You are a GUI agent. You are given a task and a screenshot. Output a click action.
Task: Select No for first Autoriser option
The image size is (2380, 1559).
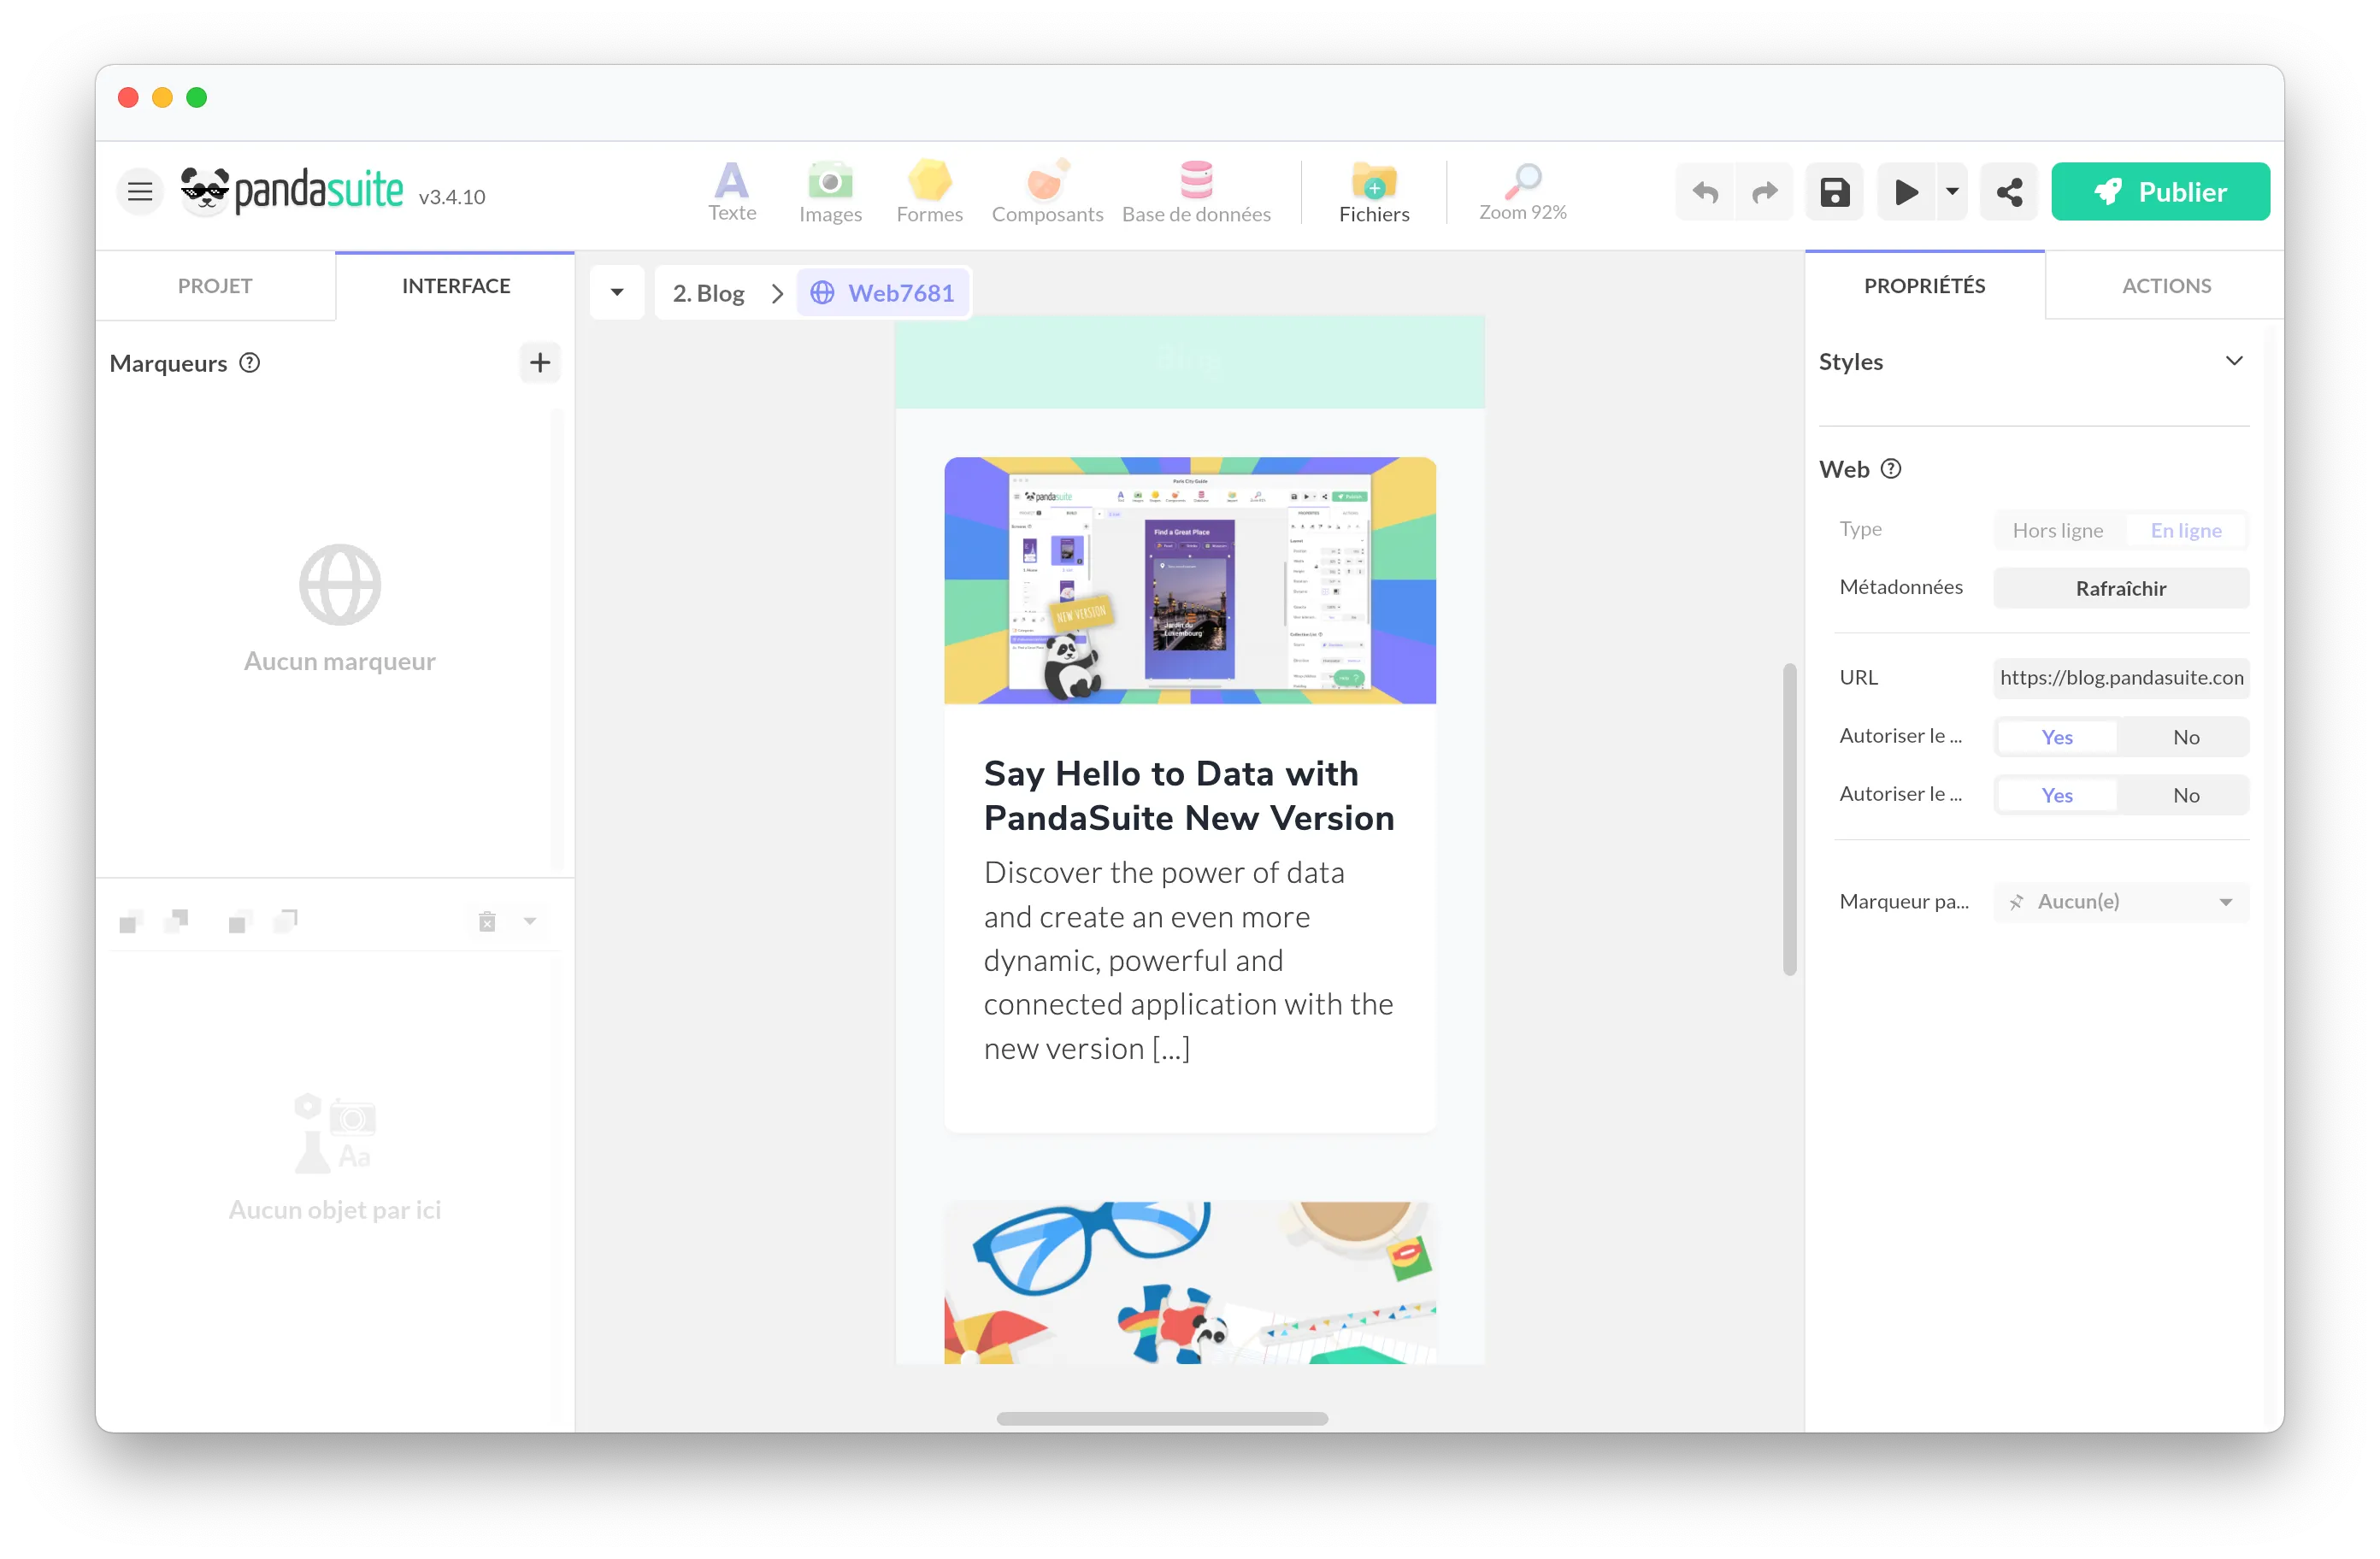click(x=2185, y=737)
